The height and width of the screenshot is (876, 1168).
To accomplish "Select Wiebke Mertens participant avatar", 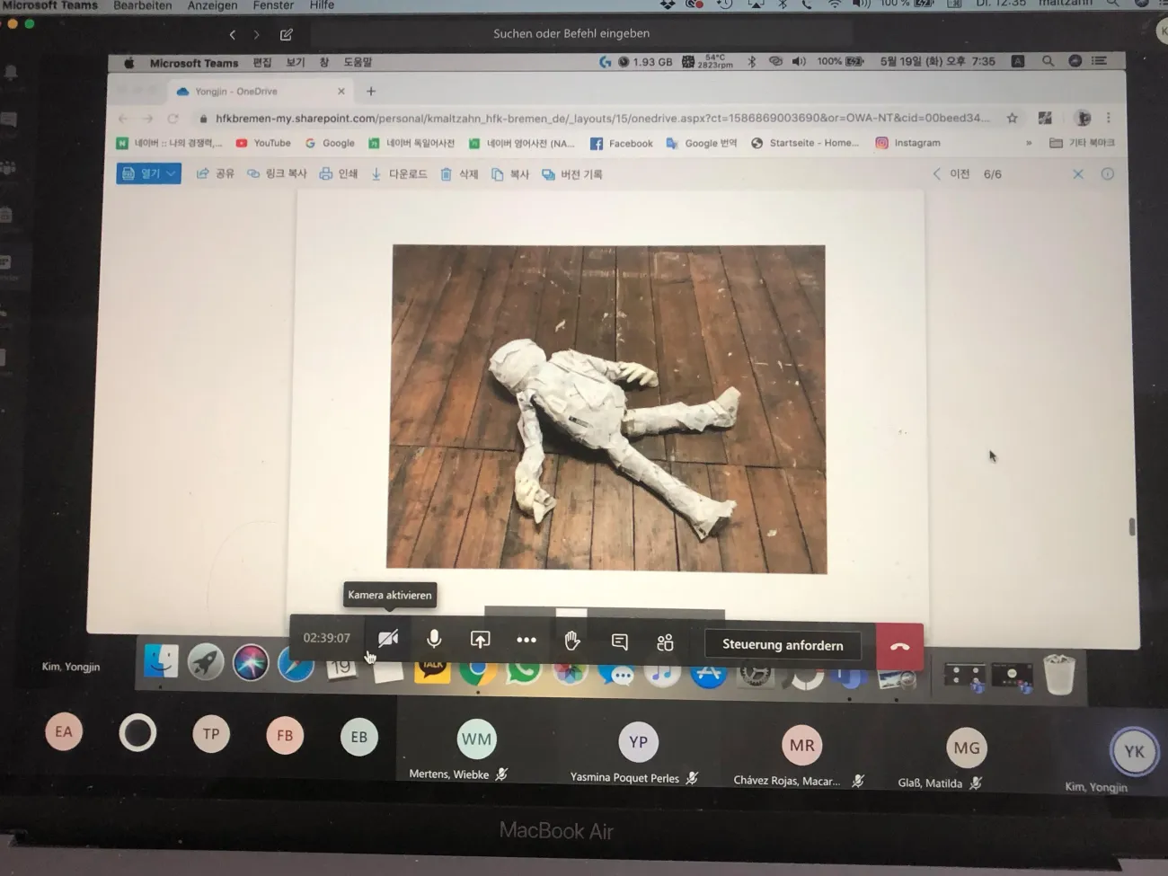I will tap(476, 739).
